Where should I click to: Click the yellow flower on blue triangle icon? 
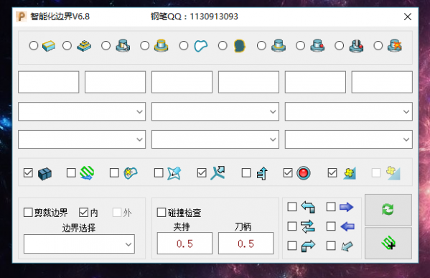point(350,173)
